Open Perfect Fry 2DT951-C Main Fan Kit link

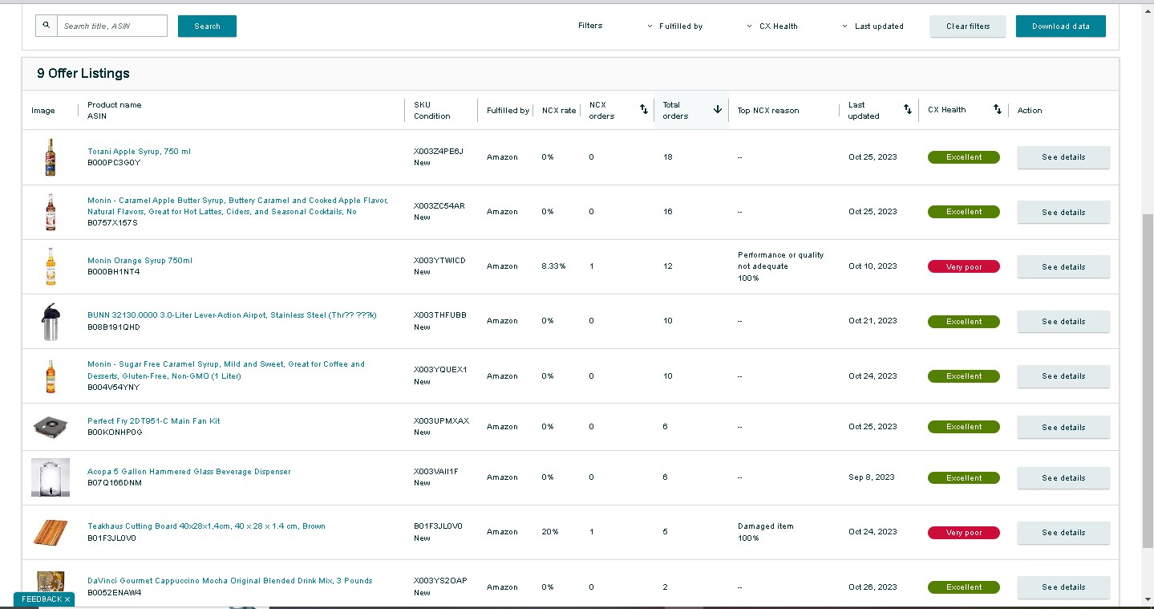(153, 420)
